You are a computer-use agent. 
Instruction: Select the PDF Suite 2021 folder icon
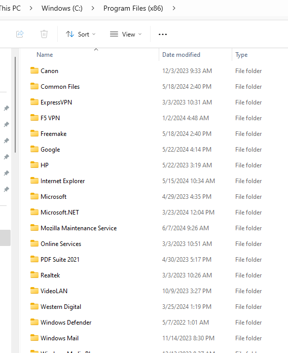[x=34, y=259]
